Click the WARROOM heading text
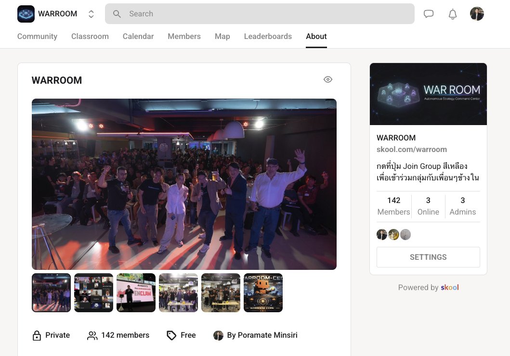 57,80
